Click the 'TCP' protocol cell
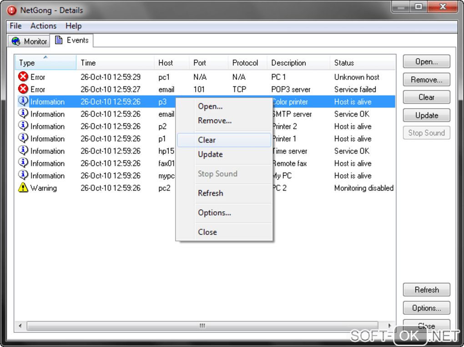 239,89
